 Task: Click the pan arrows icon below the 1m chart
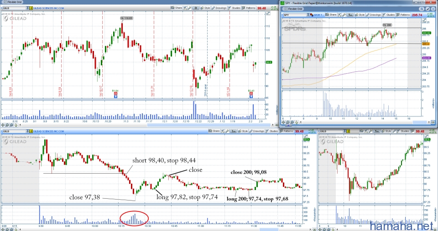click(x=3, y=229)
